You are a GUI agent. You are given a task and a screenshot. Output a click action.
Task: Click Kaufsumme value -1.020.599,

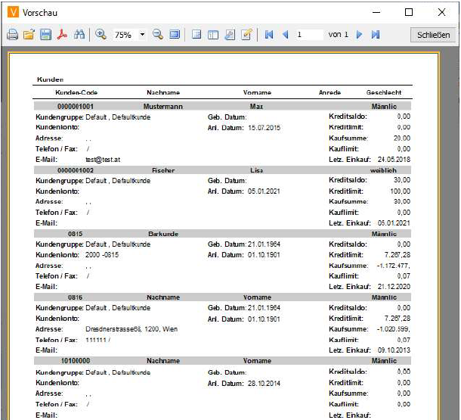tap(394, 329)
